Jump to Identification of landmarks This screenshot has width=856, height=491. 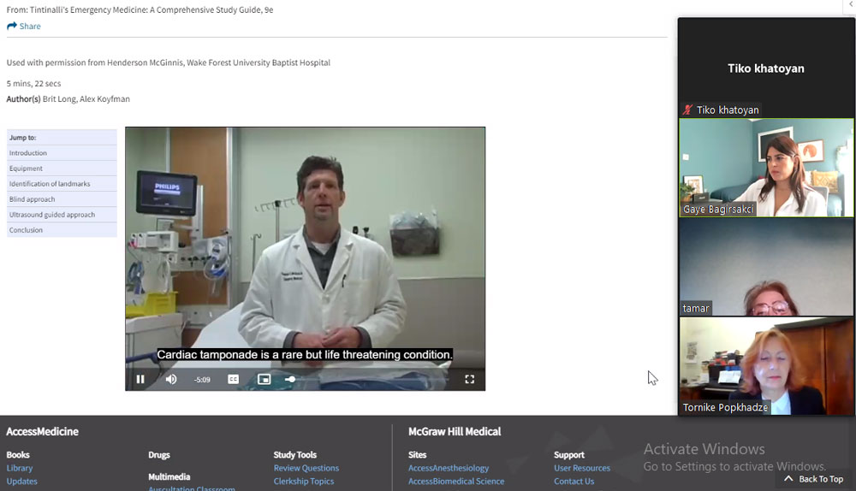click(50, 184)
